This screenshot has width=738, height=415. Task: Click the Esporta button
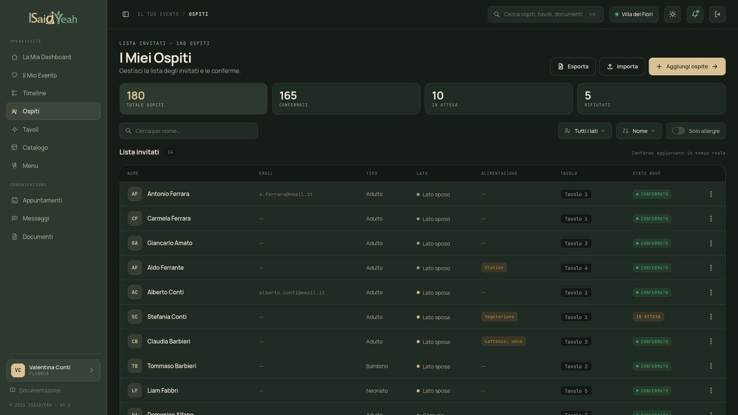tap(573, 66)
